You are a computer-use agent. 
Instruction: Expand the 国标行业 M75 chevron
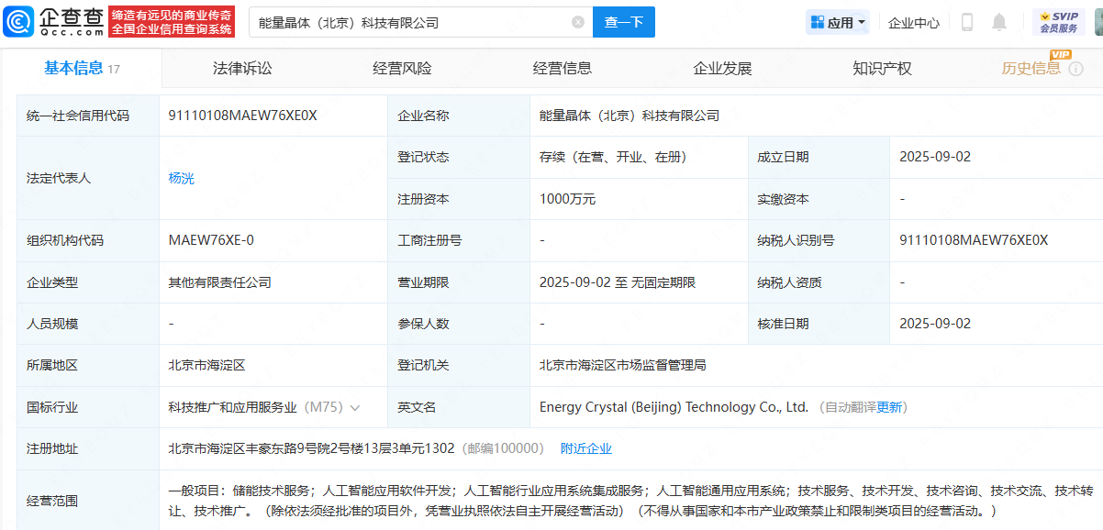coord(355,407)
